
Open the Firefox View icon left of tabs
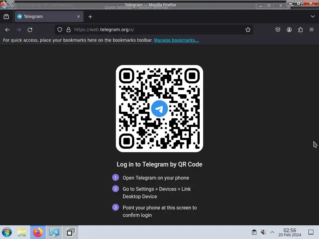6,17
